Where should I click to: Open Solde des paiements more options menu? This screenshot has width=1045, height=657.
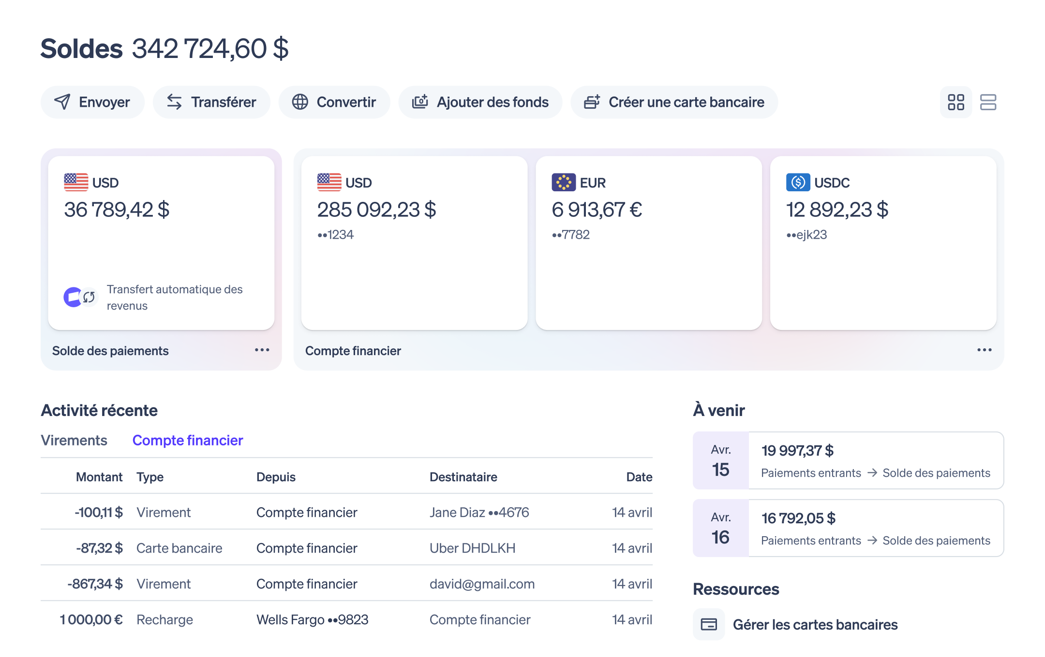tap(262, 350)
